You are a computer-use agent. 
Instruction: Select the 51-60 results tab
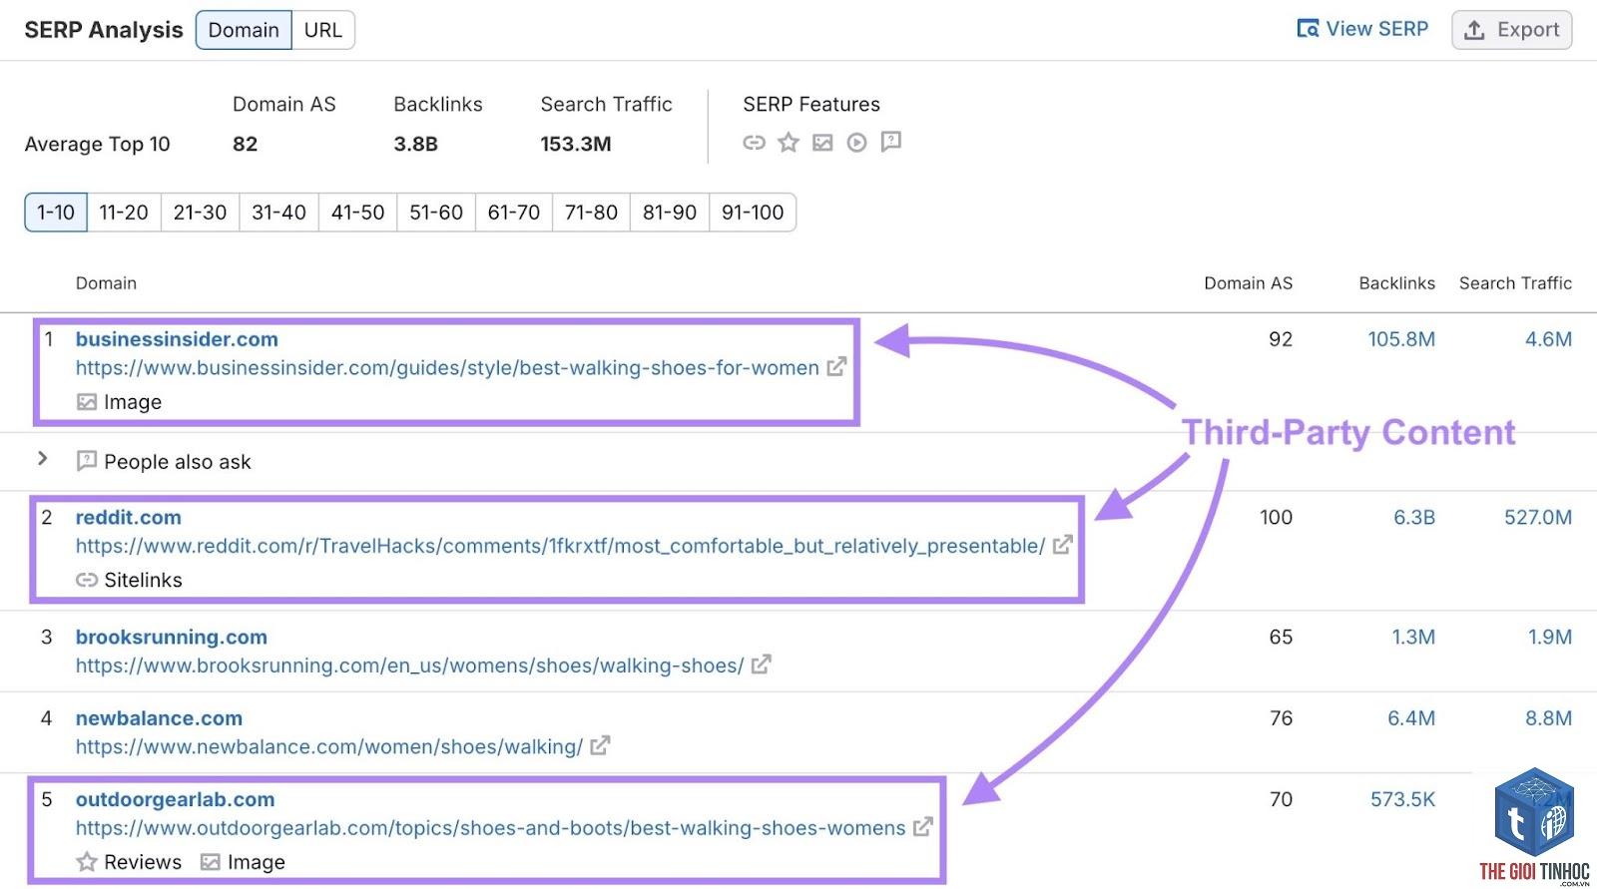point(436,213)
